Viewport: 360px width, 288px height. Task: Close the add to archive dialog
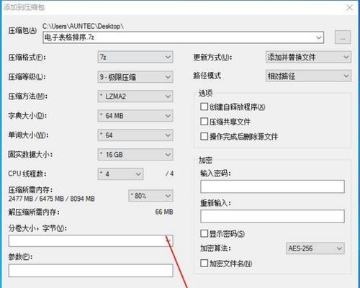pos(350,7)
